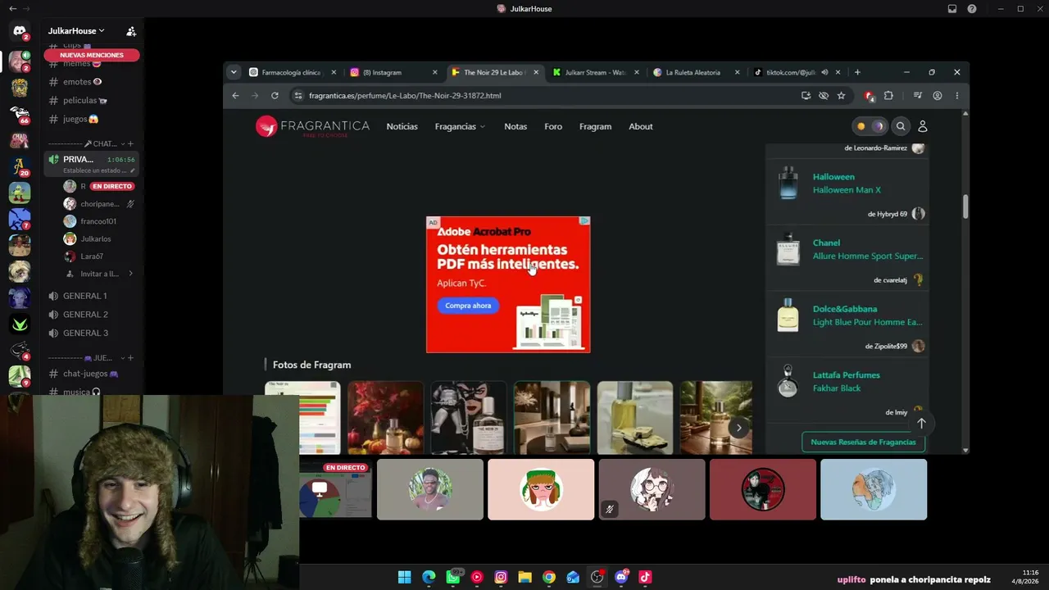1049x590 pixels.
Task: Open the Notas menu item
Action: (x=515, y=126)
